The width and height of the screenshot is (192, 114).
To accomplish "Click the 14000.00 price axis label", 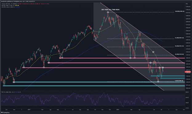I will click(x=188, y=46).
